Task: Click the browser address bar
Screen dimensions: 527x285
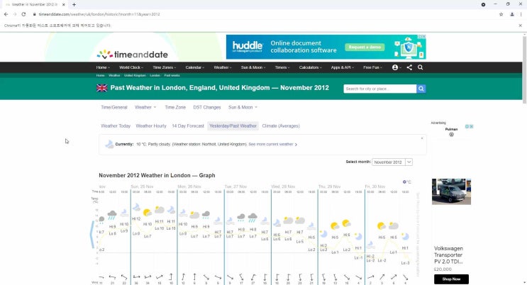Action: coord(262,14)
